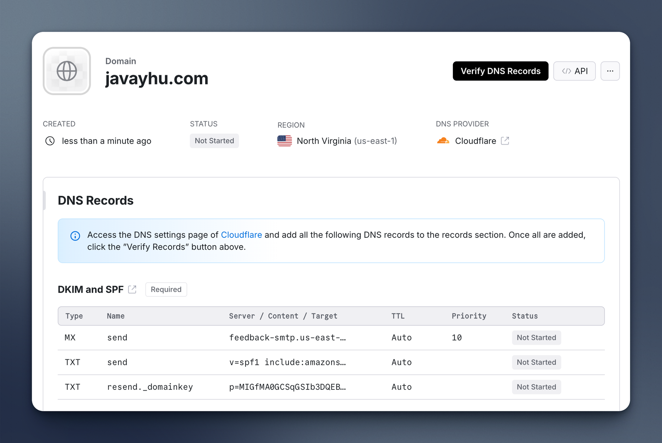This screenshot has height=443, width=662.
Task: Click the clock icon beside created time
Action: (50, 141)
